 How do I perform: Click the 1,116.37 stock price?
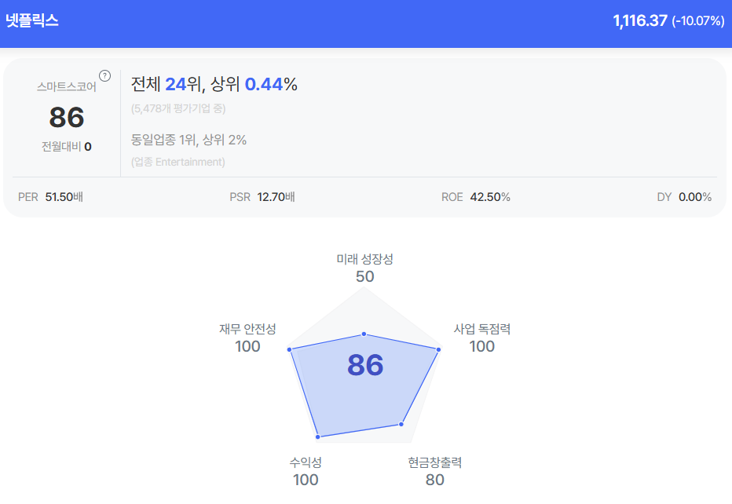click(639, 21)
